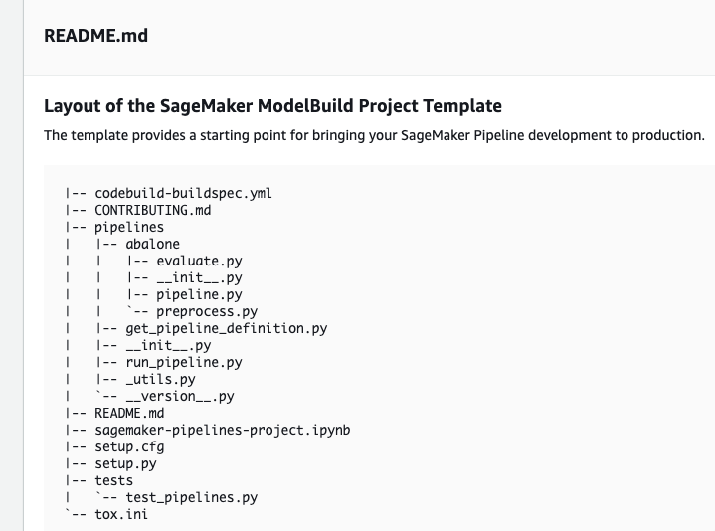Screen dimensions: 715x531
Task: Click codebuild-buildspec.yml in the tree listing
Action: coord(183,193)
